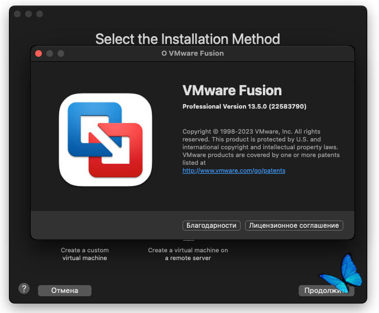Open help with the question mark icon
Screen dimensions: 379x313
(24, 288)
